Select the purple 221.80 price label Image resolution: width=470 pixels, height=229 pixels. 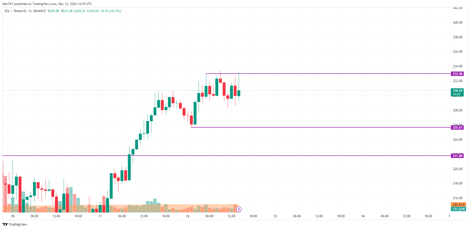pyautogui.click(x=457, y=156)
